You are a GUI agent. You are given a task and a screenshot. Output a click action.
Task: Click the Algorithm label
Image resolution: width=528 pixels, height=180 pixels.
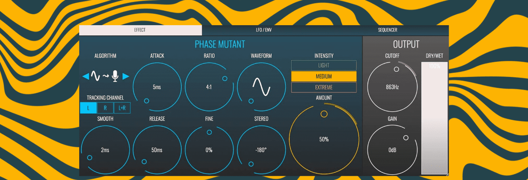coord(105,56)
